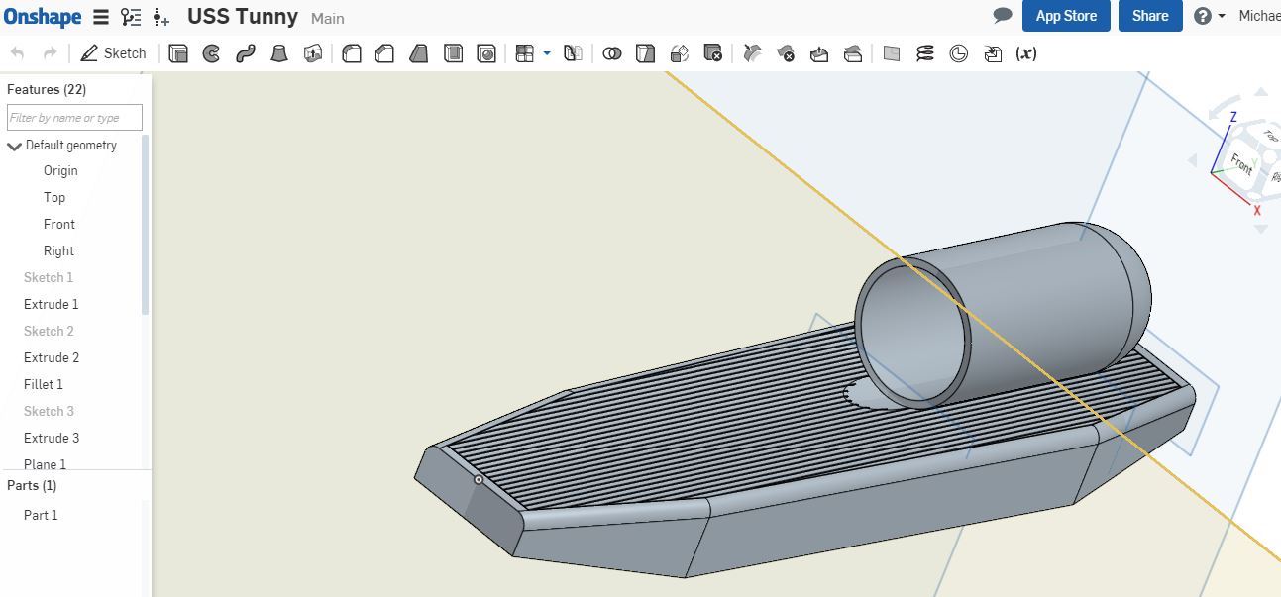Open the comments speech bubble

[1003, 16]
